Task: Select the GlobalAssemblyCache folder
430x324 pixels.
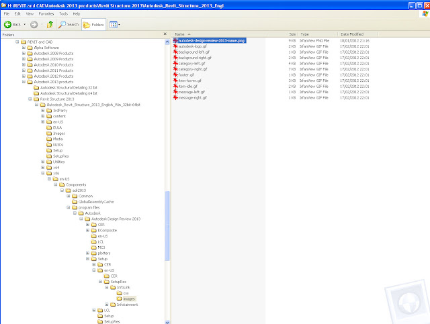Action: pyautogui.click(x=96, y=202)
